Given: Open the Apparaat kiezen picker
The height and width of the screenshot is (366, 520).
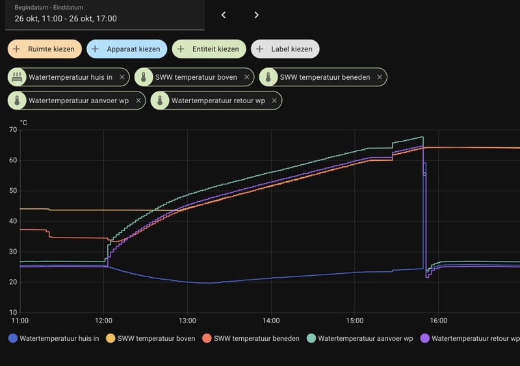Looking at the screenshot, I should tap(127, 49).
